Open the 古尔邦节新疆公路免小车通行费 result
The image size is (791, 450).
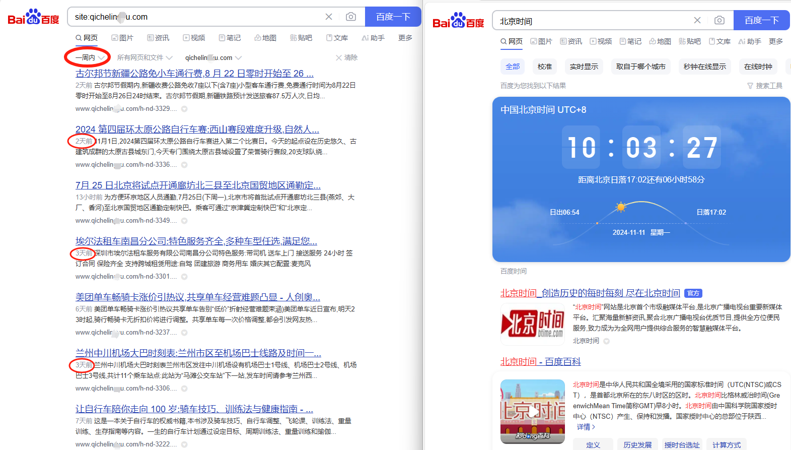(194, 73)
